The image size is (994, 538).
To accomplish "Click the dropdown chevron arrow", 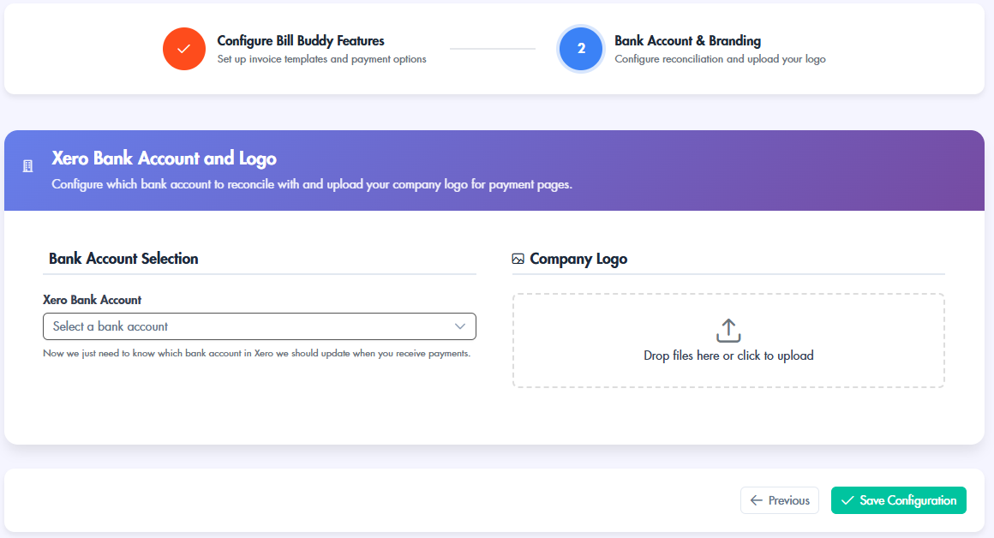I will [459, 326].
